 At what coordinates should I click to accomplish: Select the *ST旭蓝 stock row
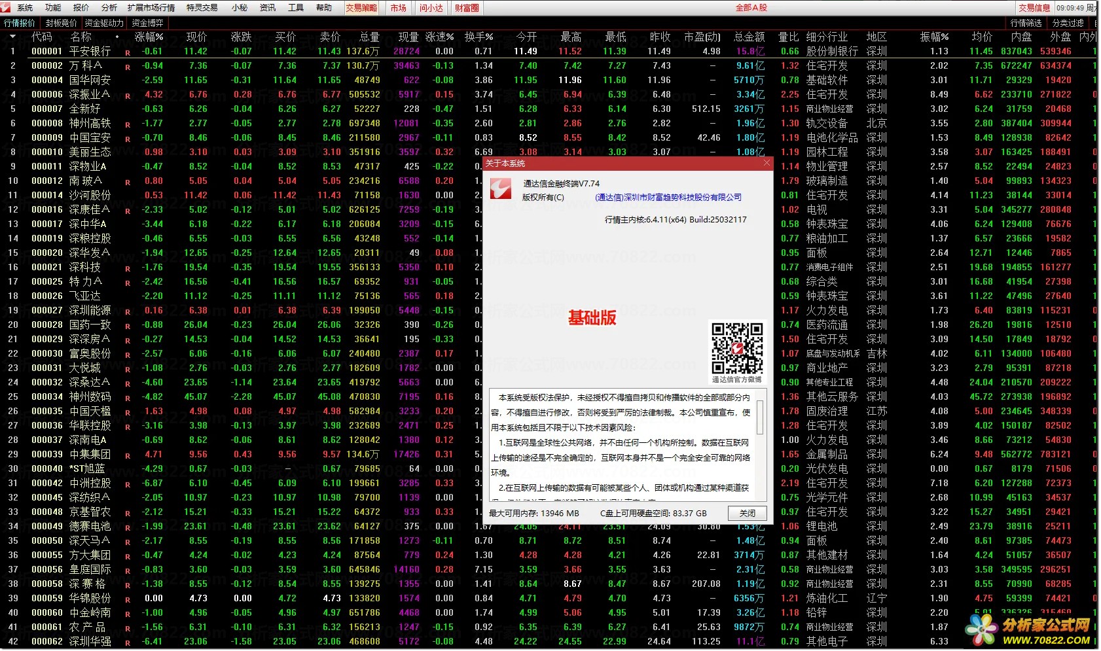(x=550, y=468)
